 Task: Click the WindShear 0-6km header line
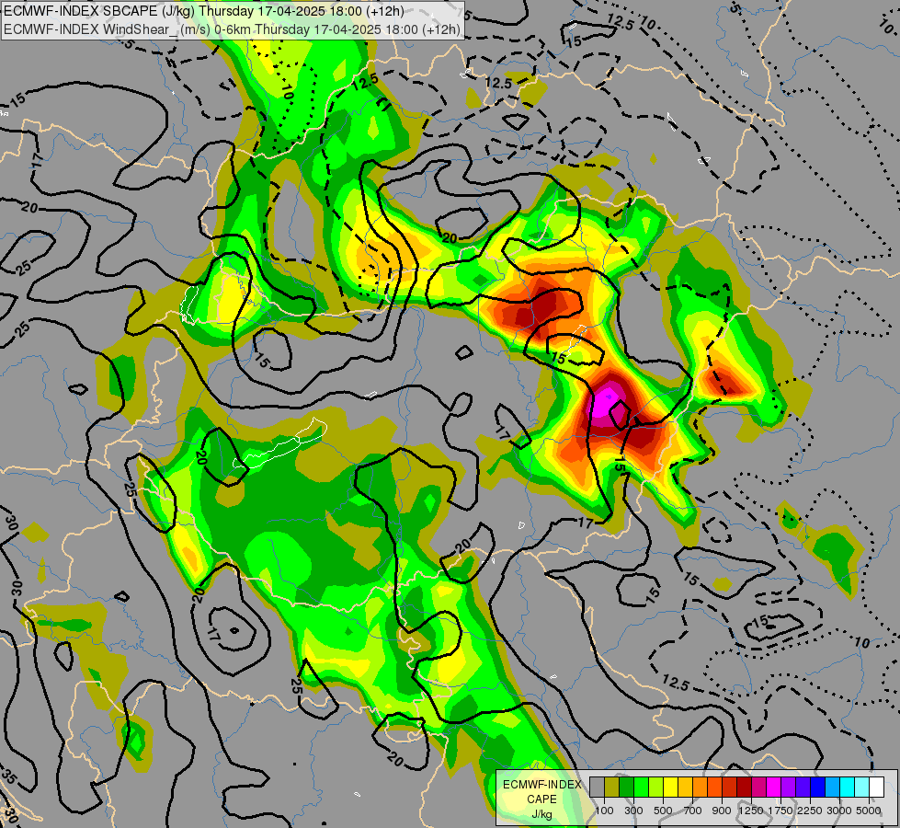(x=232, y=29)
